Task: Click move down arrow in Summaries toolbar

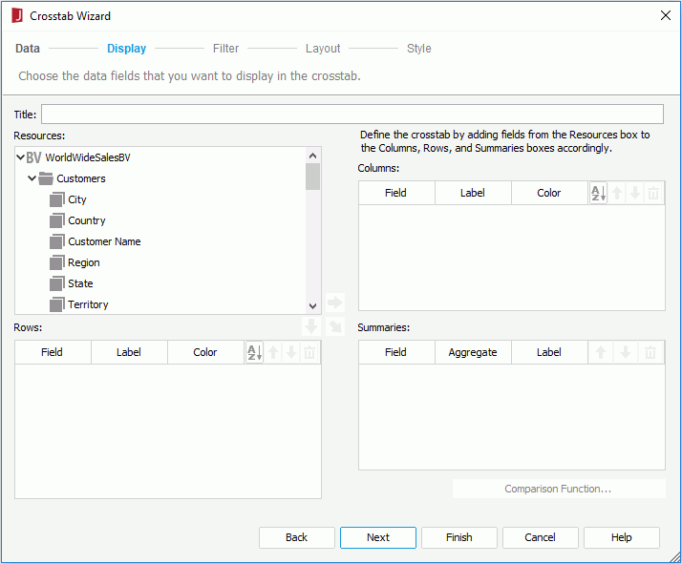Action: point(626,352)
